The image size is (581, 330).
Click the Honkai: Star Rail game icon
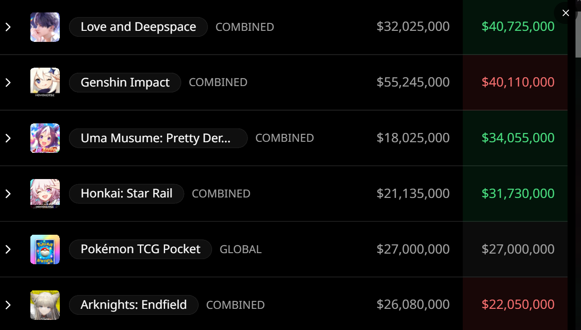pyautogui.click(x=45, y=194)
